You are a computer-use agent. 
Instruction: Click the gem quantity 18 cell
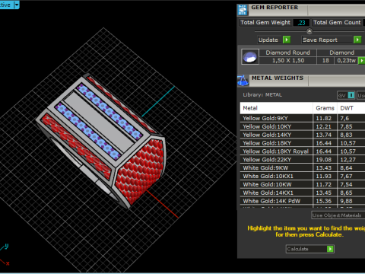325,60
